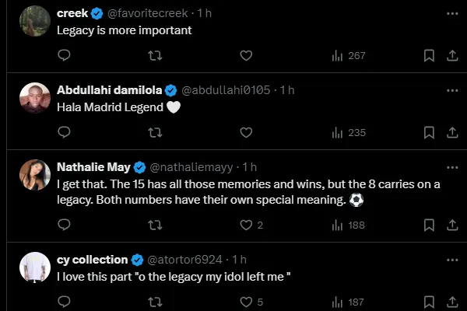Like Nathalie May's tweet with 2 likes
This screenshot has height=311, width=467.
(246, 225)
